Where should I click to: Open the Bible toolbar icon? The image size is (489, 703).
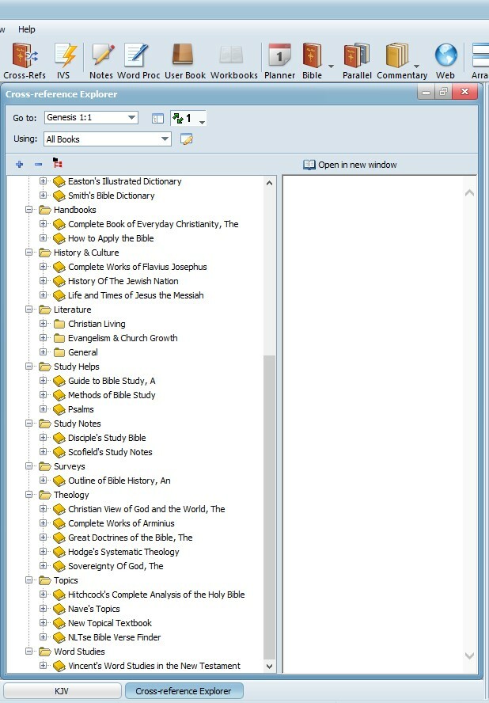pos(312,61)
